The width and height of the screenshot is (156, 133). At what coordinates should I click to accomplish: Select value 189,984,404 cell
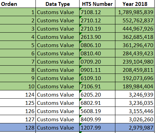tap(135, 86)
